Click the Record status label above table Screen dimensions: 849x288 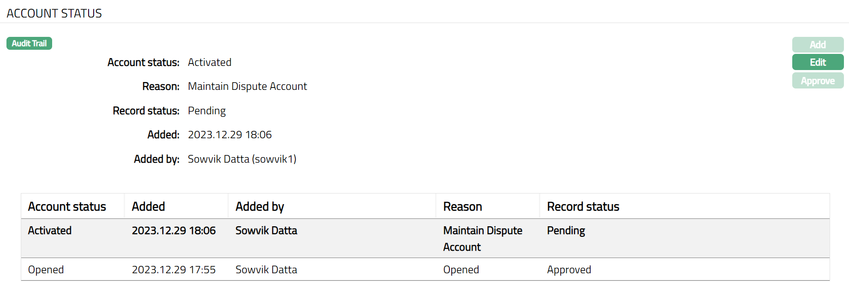pyautogui.click(x=146, y=111)
